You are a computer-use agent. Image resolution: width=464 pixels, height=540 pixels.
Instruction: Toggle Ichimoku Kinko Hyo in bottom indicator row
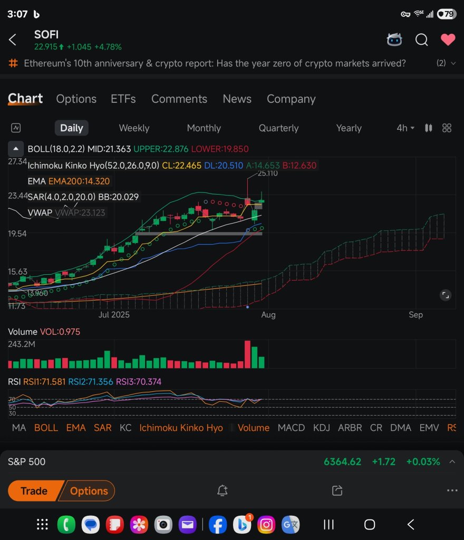[x=181, y=428]
